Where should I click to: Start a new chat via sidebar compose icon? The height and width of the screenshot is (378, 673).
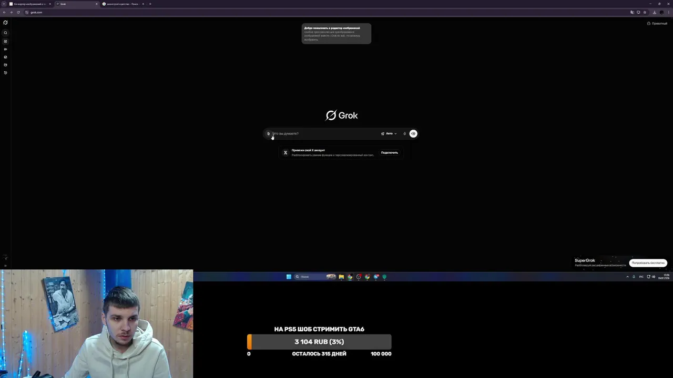tap(5, 41)
